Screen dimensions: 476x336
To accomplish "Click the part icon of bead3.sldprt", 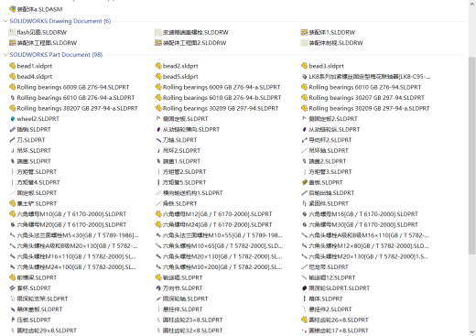I will pos(304,66).
